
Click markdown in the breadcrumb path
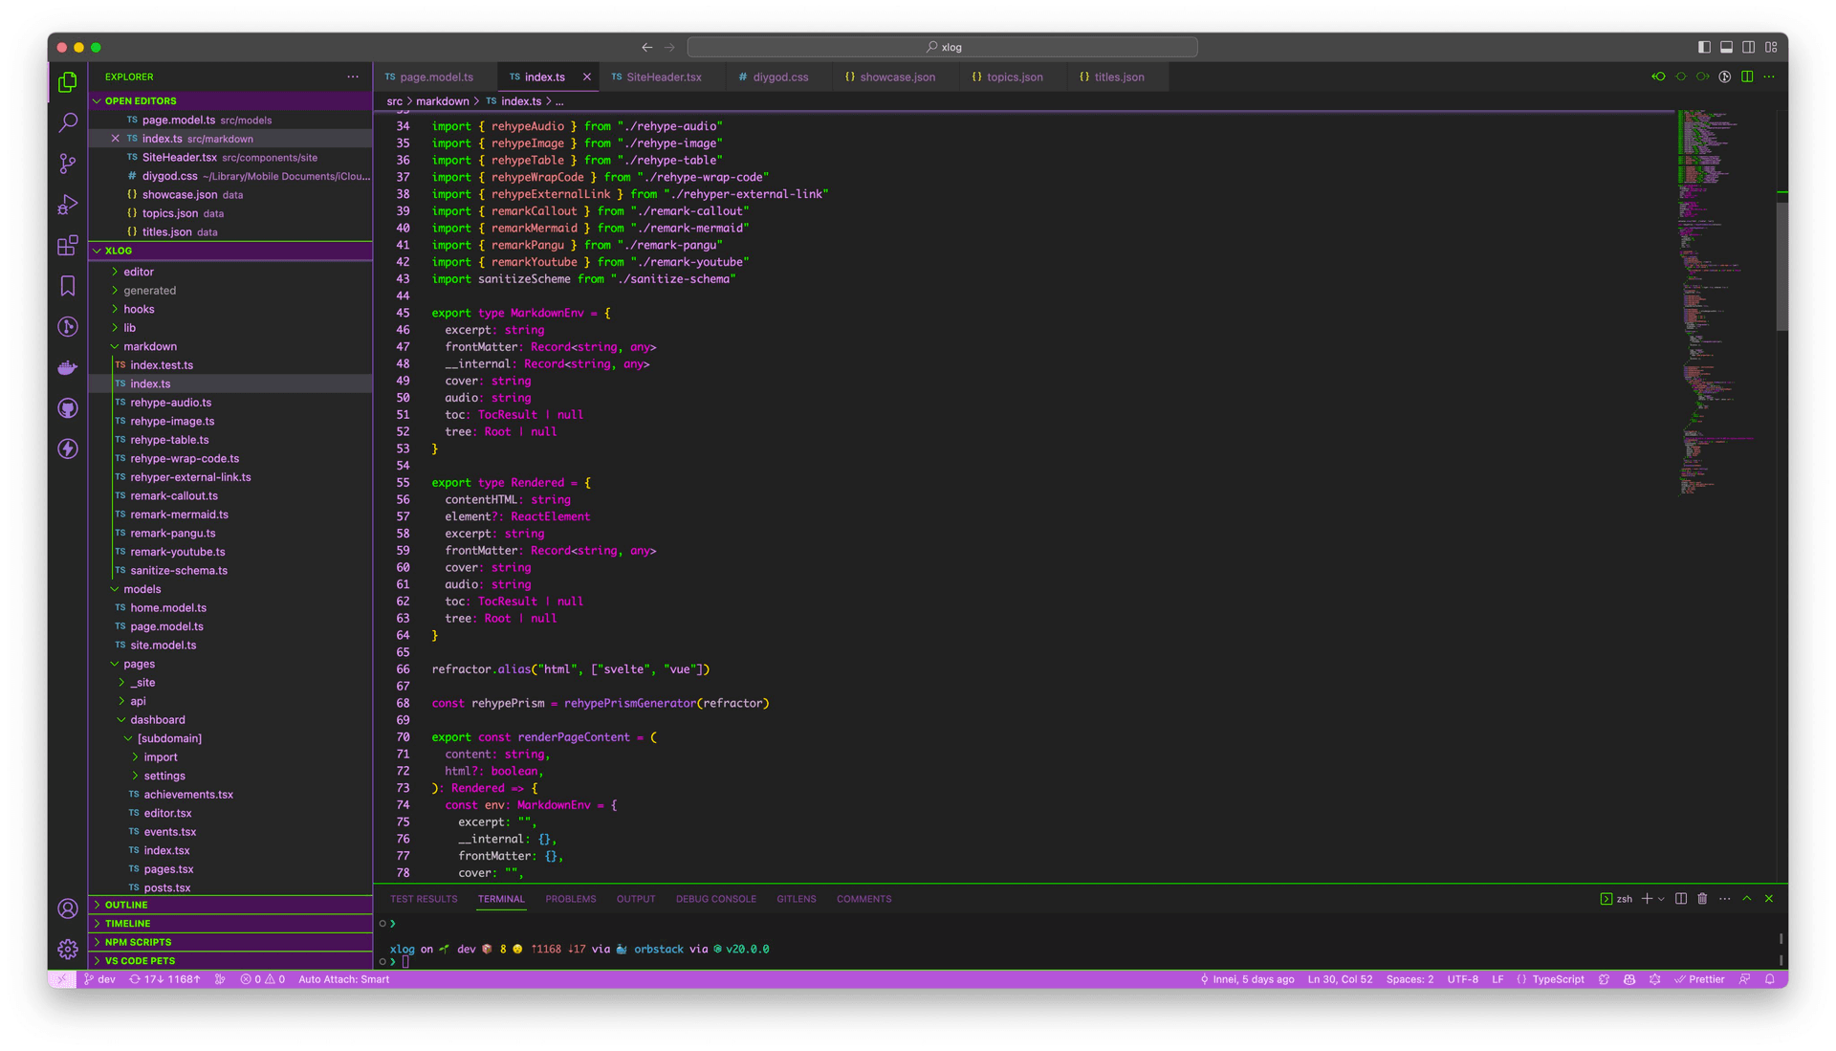(442, 101)
